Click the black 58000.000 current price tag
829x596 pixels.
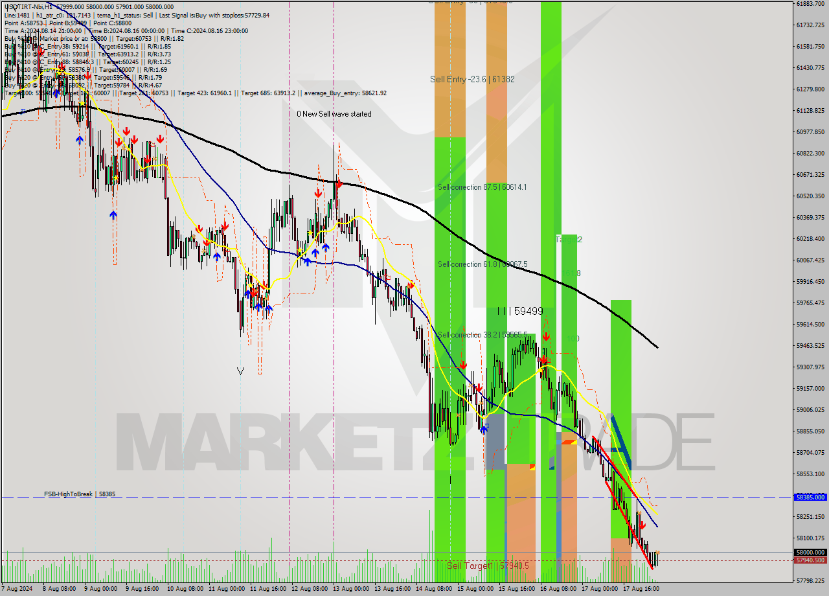click(x=810, y=553)
